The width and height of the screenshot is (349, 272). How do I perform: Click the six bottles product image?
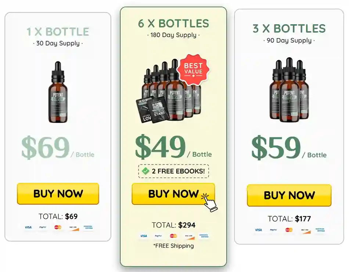(x=173, y=90)
